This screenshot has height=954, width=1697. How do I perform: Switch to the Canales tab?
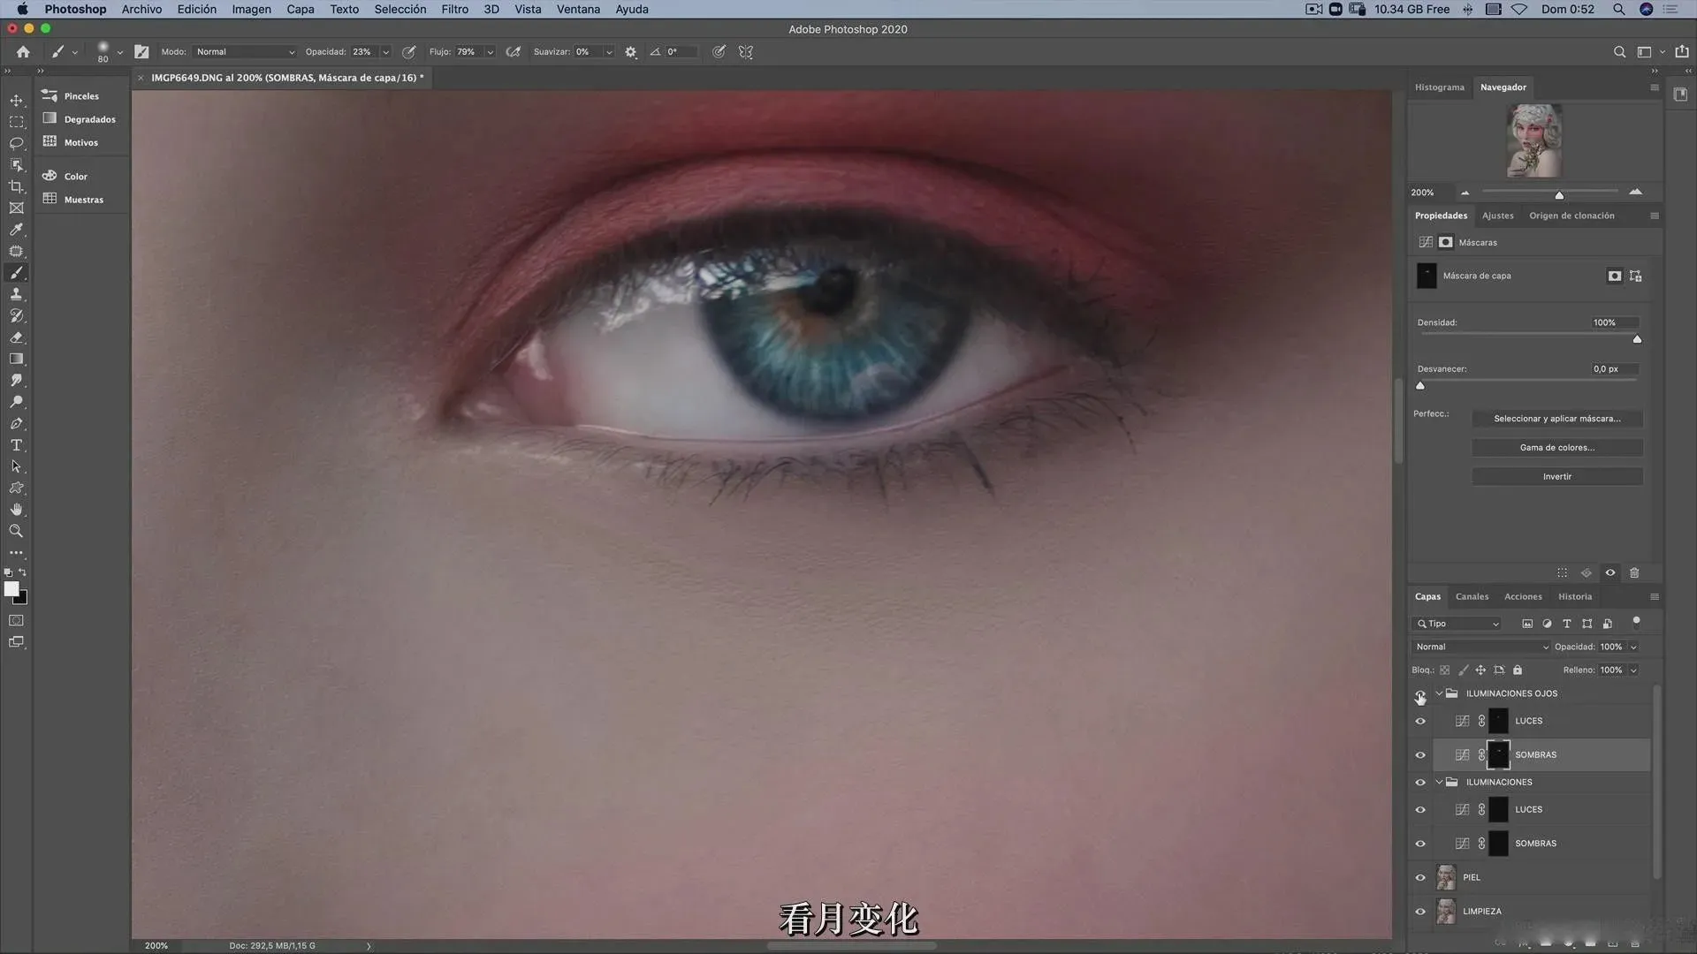(1472, 596)
